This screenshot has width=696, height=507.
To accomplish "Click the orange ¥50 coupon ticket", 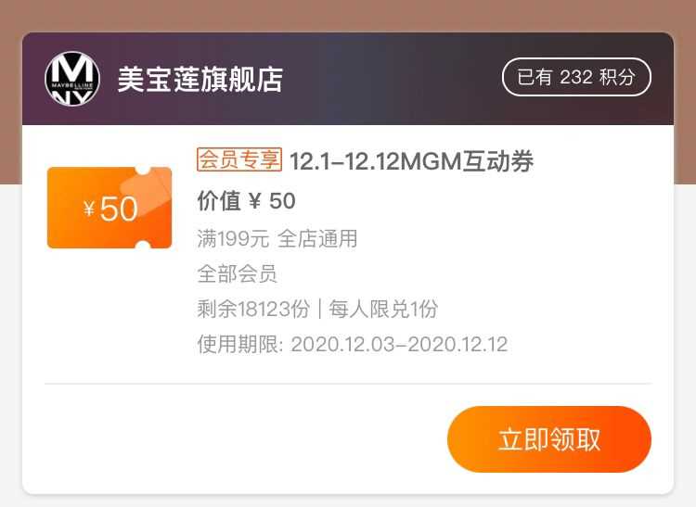I will click(x=110, y=208).
